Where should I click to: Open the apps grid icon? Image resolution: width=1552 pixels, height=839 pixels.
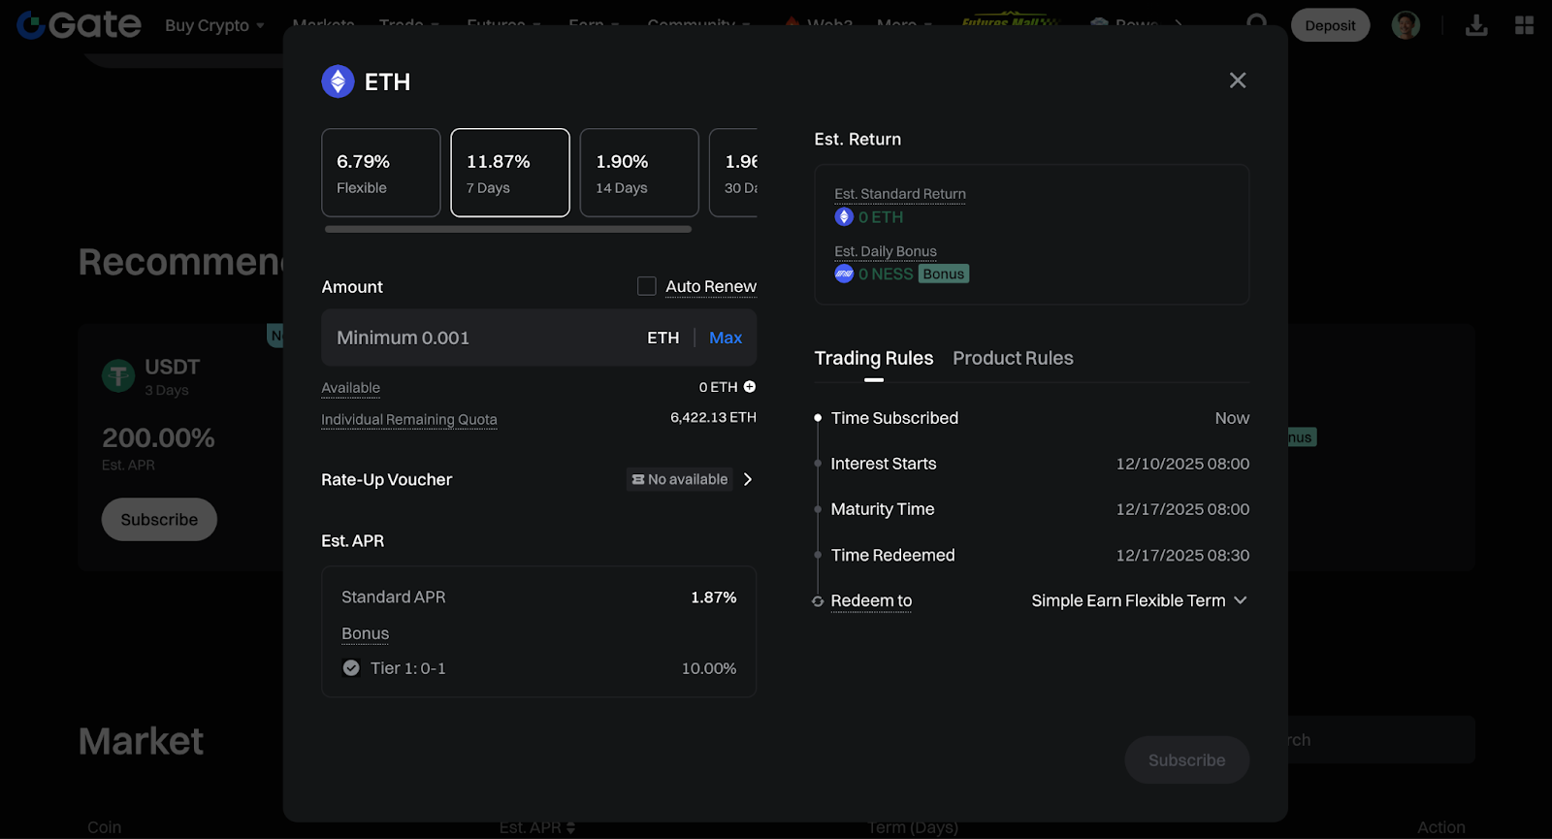1524,25
